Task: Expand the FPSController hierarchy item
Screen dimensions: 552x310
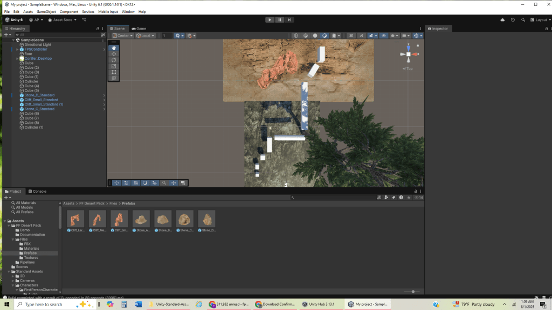Action: (x=17, y=49)
